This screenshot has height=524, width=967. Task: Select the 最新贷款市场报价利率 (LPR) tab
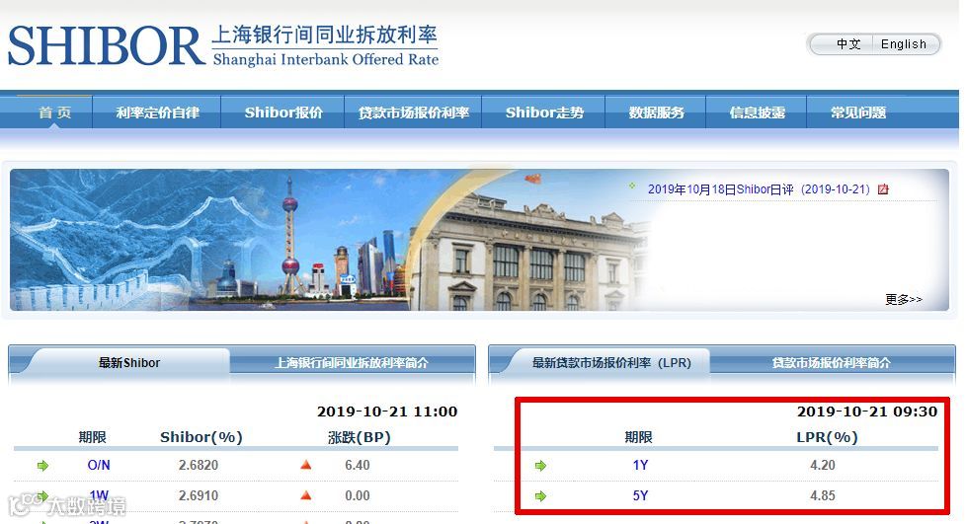point(611,362)
